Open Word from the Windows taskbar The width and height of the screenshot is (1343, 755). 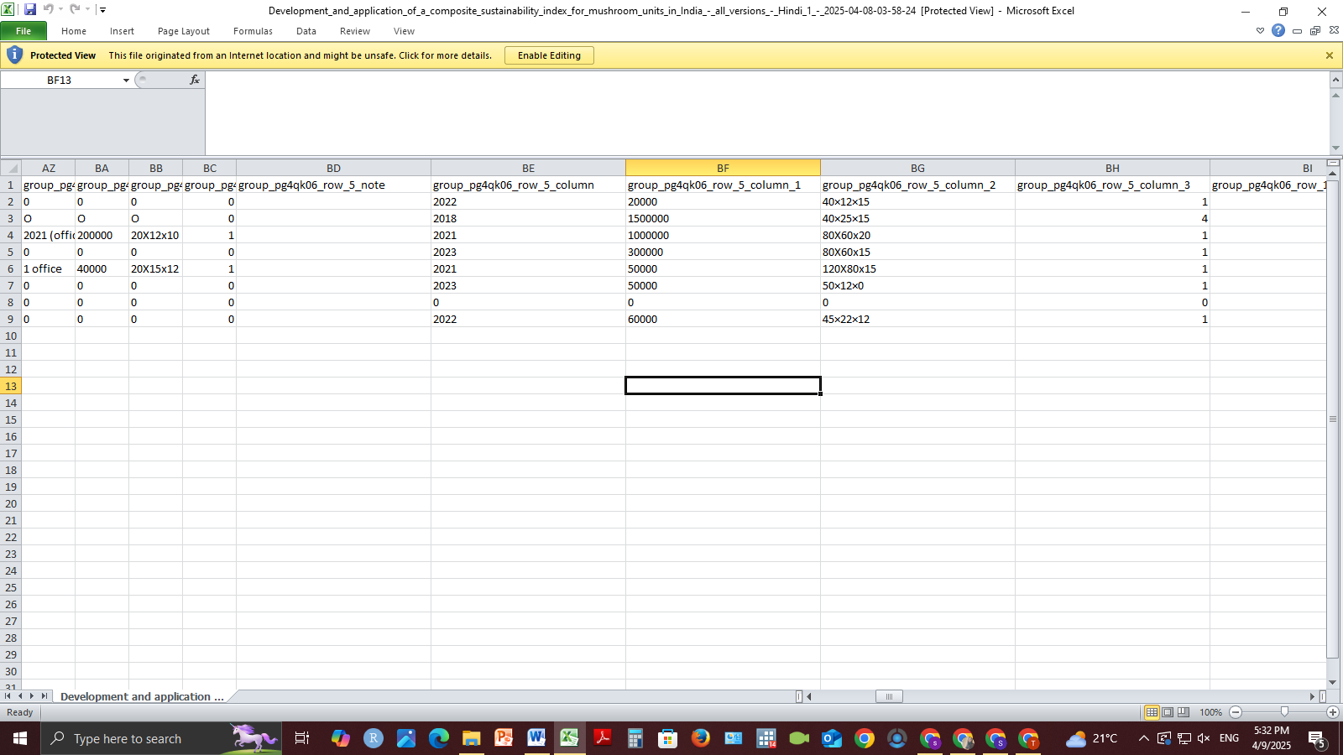(536, 738)
